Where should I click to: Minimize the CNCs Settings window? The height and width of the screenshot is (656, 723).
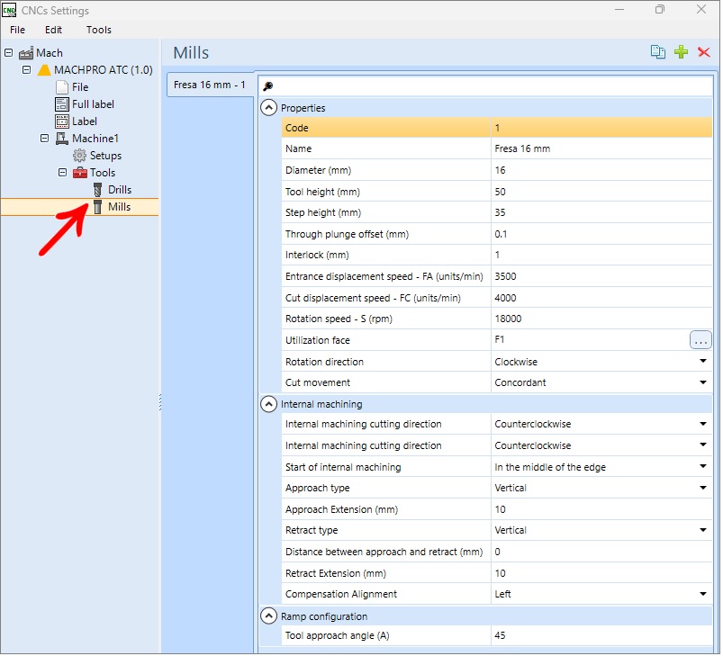pyautogui.click(x=619, y=10)
